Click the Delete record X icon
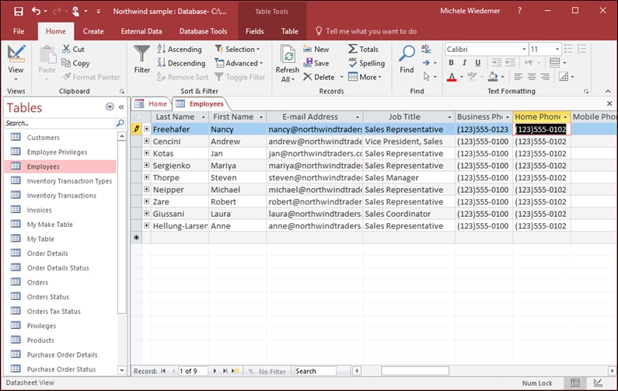The height and width of the screenshot is (391, 618). coord(307,77)
